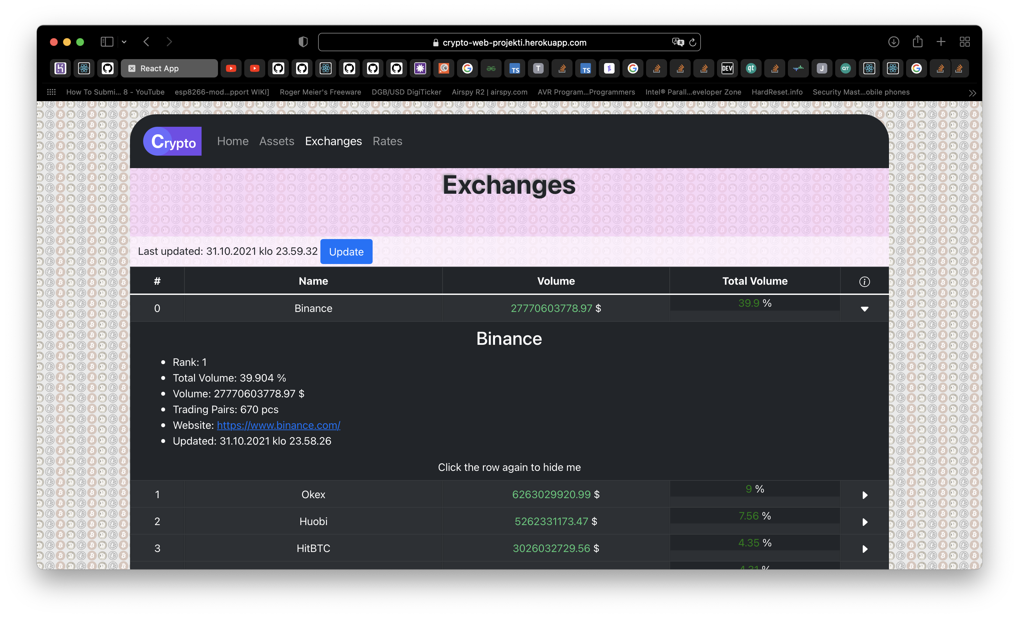Open the binance.com website link
Image resolution: width=1019 pixels, height=618 pixels.
point(278,425)
